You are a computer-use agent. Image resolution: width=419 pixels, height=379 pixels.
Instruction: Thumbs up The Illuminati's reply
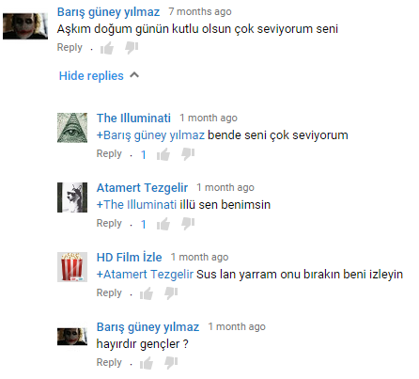(163, 154)
